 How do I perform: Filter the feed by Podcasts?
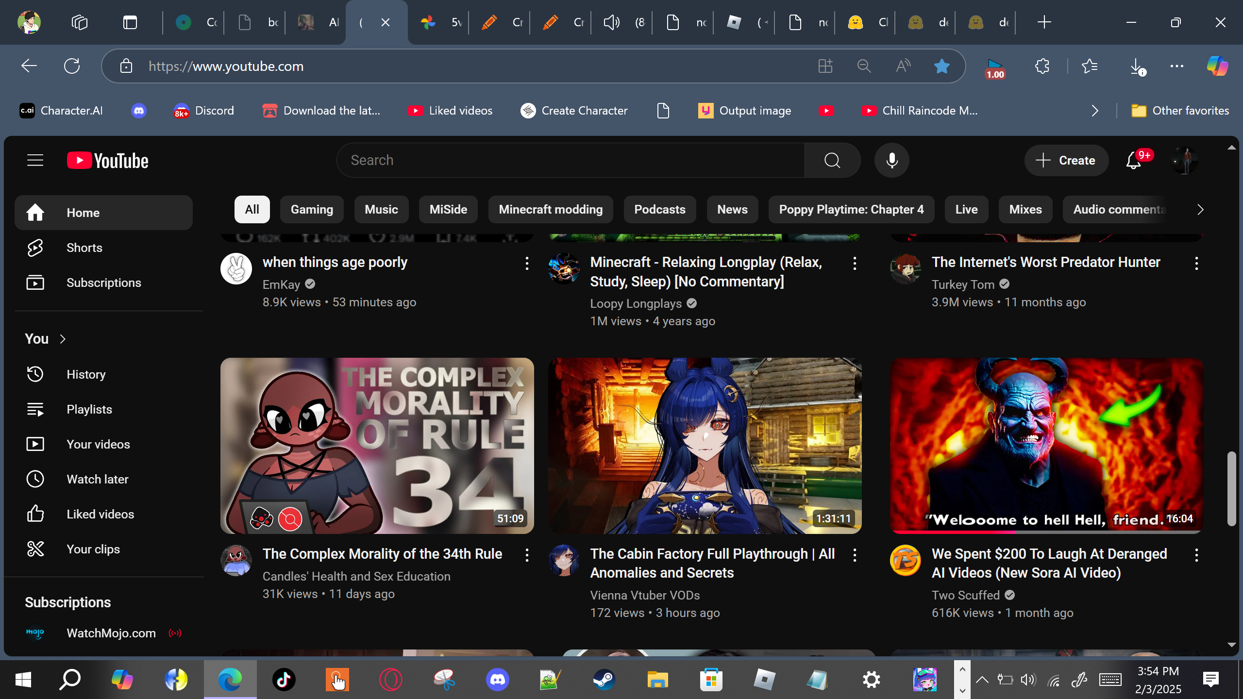click(x=660, y=210)
